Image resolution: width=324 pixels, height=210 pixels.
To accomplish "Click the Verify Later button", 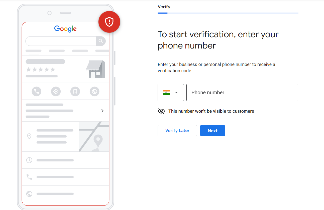I will [177, 131].
